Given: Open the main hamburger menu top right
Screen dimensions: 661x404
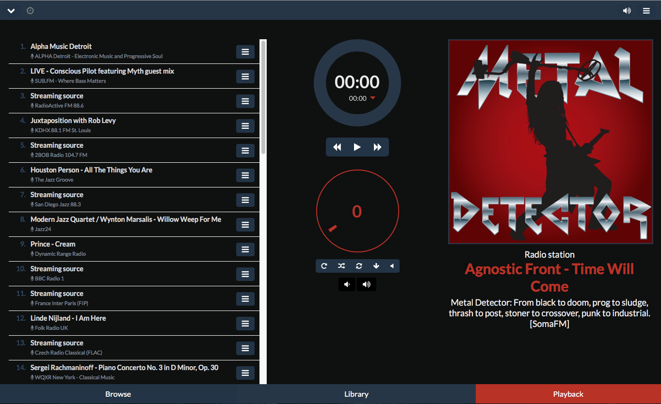Looking at the screenshot, I should (646, 11).
